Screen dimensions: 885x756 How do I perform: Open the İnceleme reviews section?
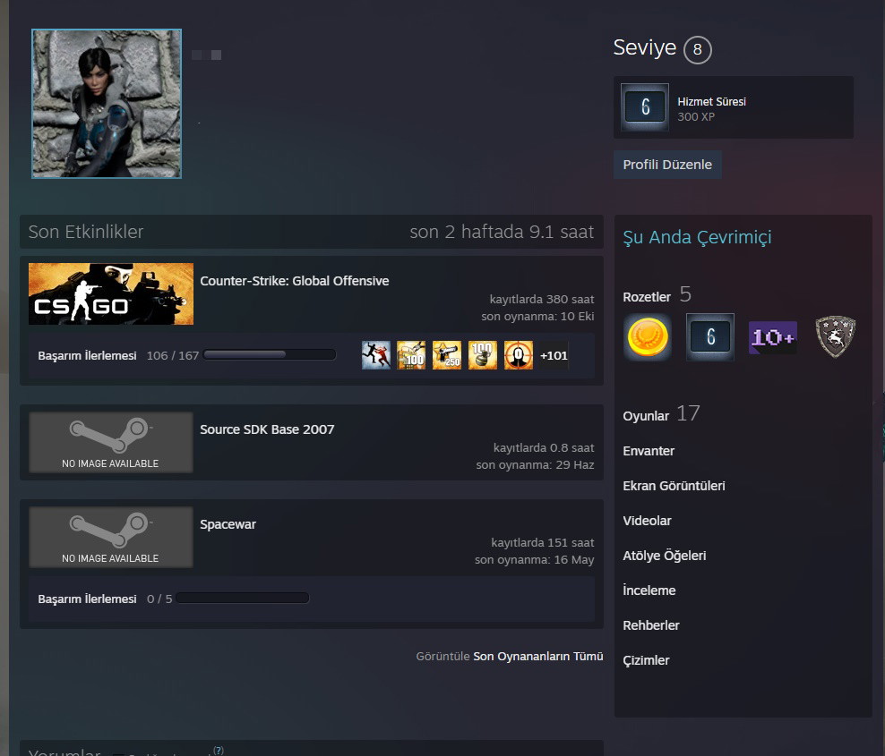pos(649,590)
